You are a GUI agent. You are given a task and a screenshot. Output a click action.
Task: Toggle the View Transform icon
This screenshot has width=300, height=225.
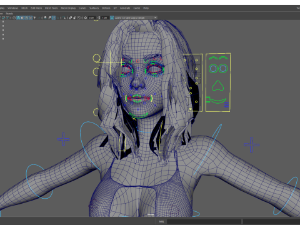[x=112, y=17]
